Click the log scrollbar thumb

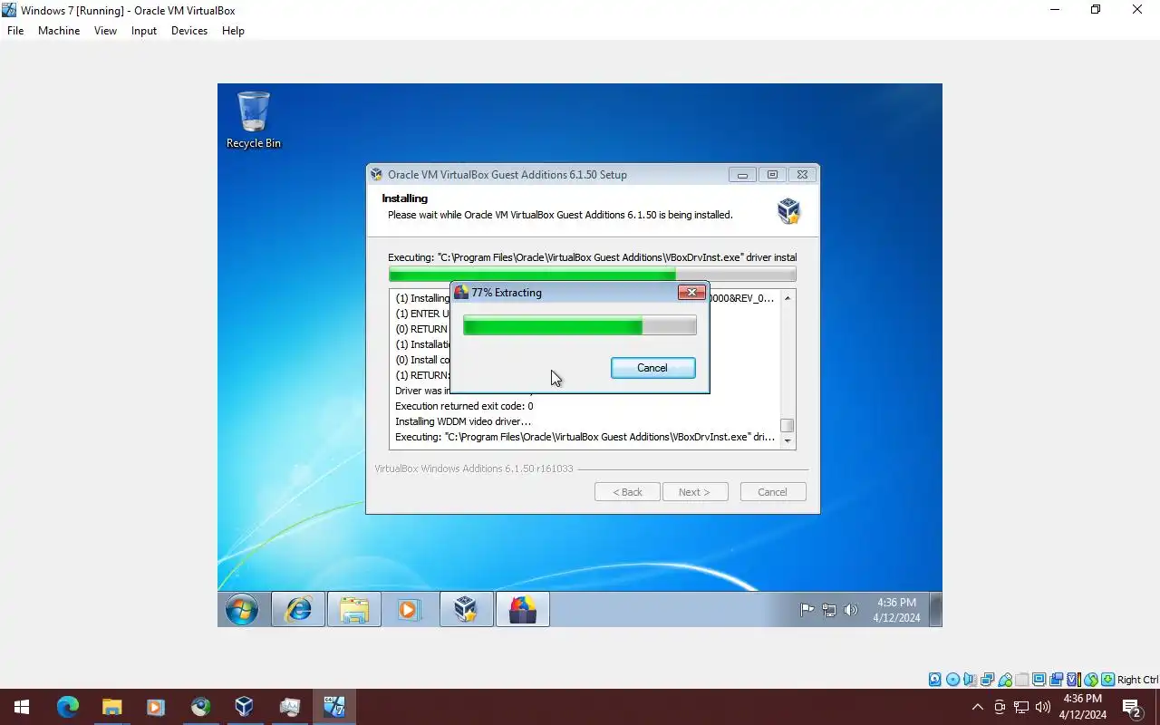[788, 425]
